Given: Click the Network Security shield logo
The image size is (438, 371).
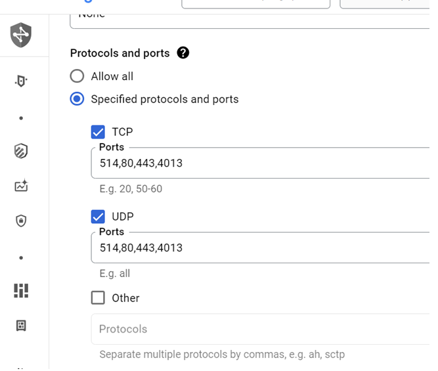Looking at the screenshot, I should (x=21, y=35).
